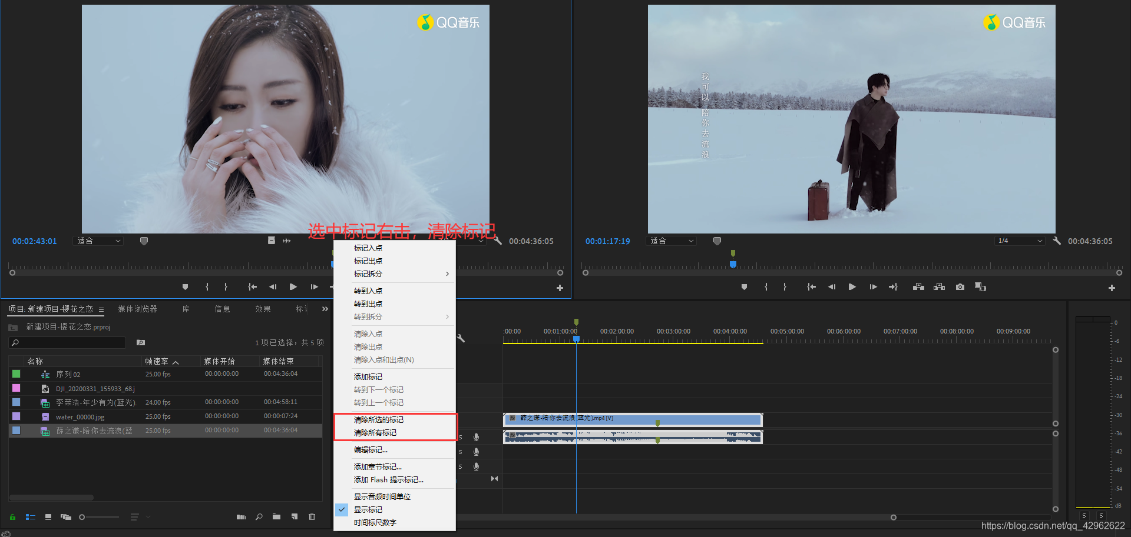
Task: Click 序列 02 green label color swatch
Action: (16, 374)
